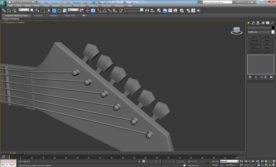Open the 3ds Max application menu
Screen dimensions: 276x167
pyautogui.click(x=3, y=3)
